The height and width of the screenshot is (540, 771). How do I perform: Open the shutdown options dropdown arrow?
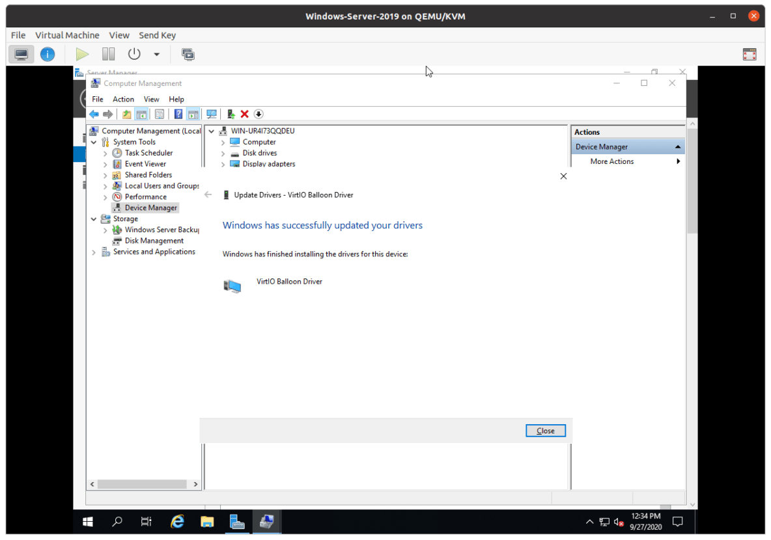tap(156, 54)
